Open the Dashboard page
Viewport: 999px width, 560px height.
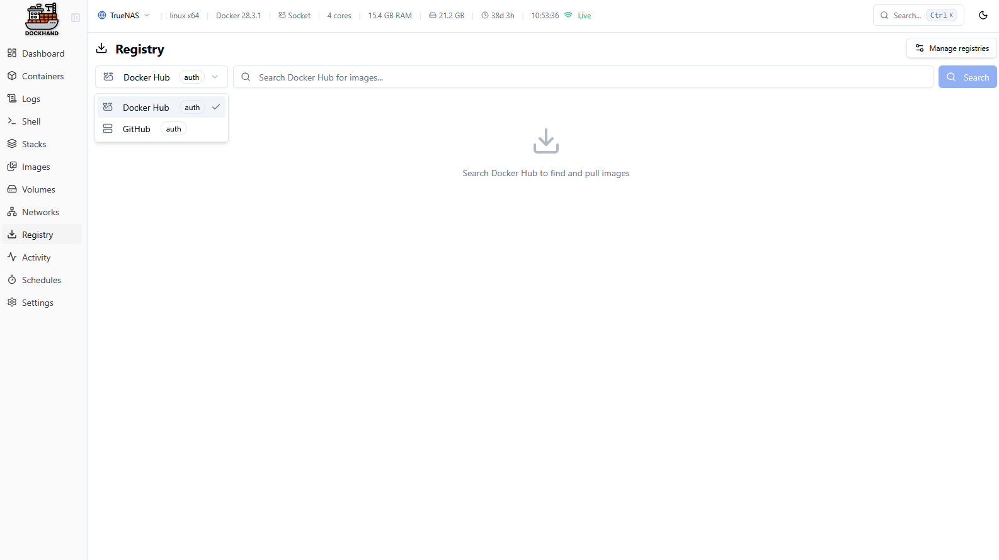tap(43, 53)
